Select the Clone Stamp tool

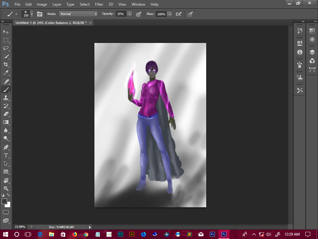click(6, 97)
